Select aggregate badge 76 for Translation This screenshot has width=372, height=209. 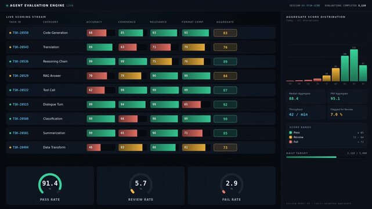pos(225,47)
